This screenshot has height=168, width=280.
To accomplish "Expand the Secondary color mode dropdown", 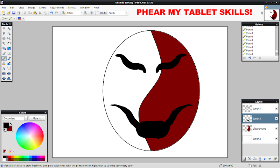I will tap(26, 118).
